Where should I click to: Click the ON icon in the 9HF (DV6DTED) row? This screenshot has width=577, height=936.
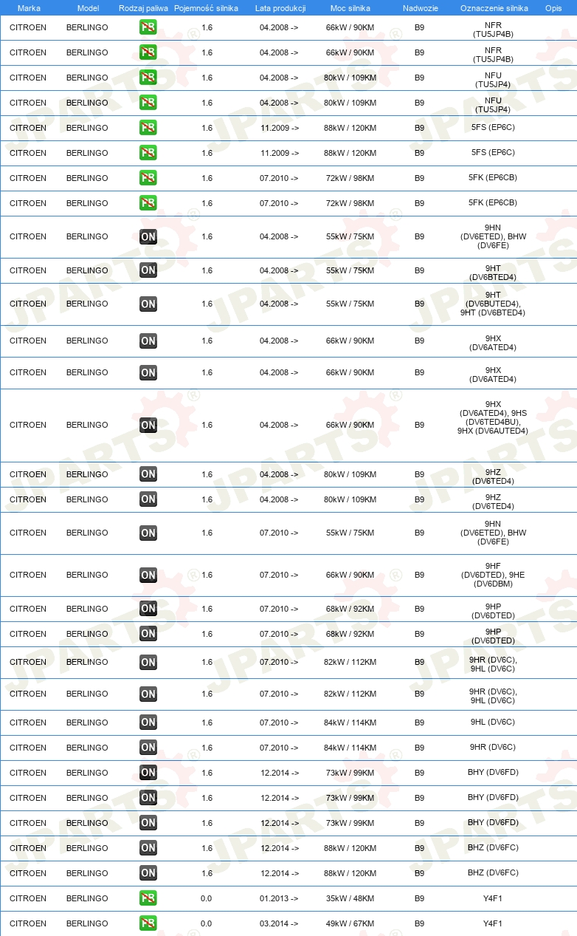coord(148,575)
